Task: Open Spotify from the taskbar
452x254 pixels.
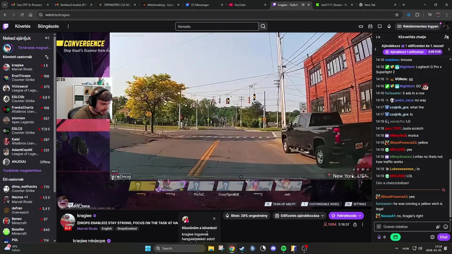Action: pos(284,248)
